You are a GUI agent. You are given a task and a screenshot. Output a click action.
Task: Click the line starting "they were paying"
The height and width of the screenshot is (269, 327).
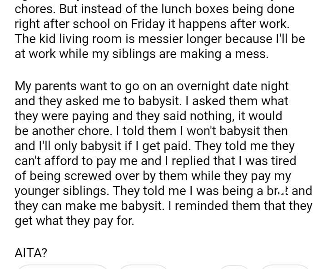coord(148,116)
